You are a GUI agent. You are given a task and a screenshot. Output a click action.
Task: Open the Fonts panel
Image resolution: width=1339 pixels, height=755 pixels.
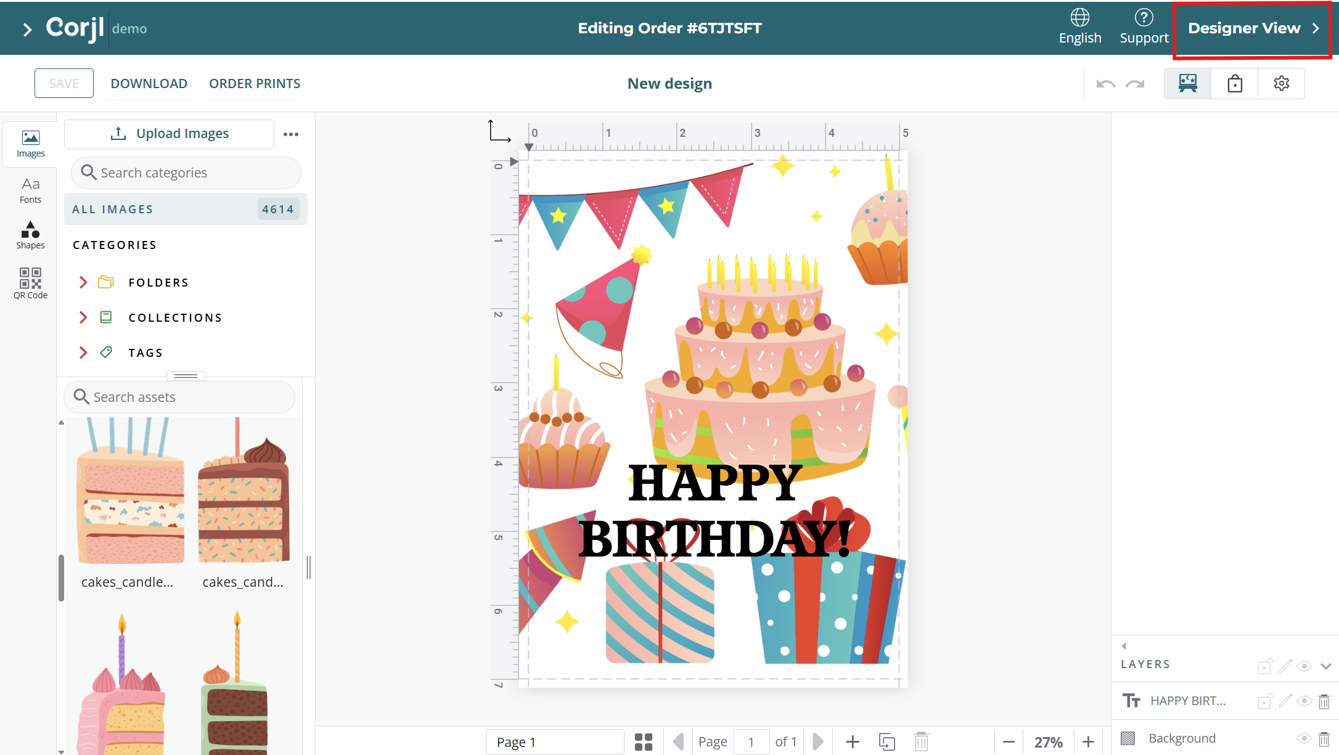click(x=30, y=190)
